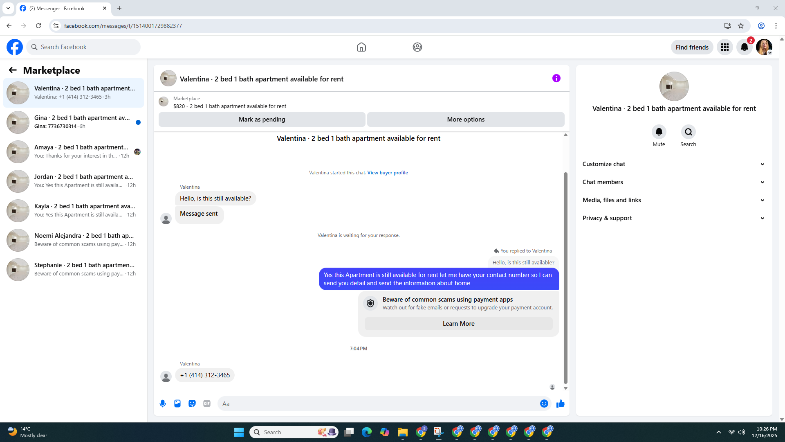This screenshot has width=785, height=442.
Task: Open Kayla conversation in list
Action: coord(74,211)
